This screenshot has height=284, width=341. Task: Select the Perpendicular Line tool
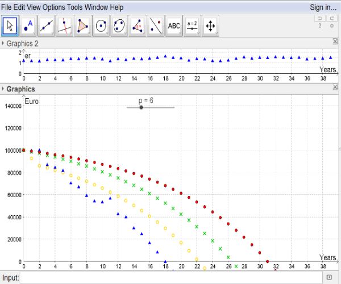pyautogui.click(x=64, y=26)
